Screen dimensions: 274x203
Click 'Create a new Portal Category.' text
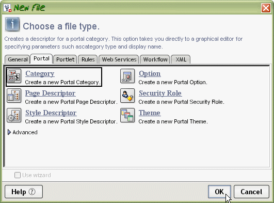pos(63,82)
